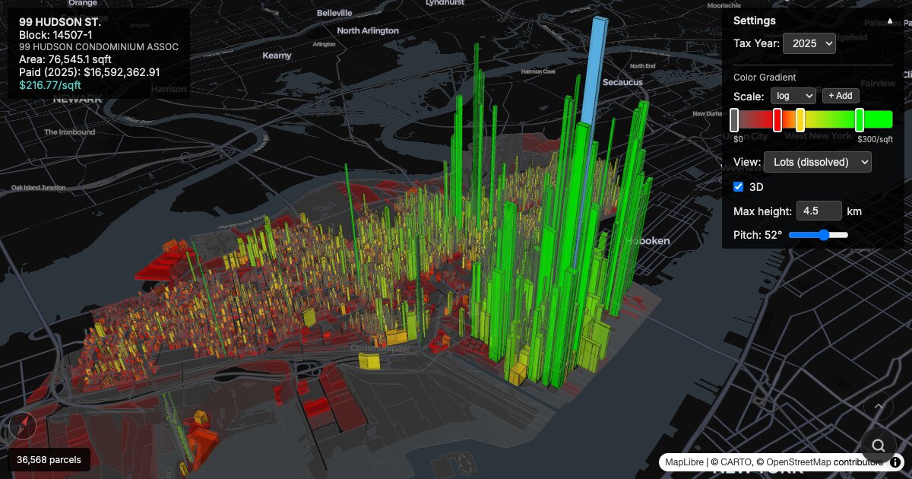Click the Pitch slider
912x479 pixels.
coord(819,235)
